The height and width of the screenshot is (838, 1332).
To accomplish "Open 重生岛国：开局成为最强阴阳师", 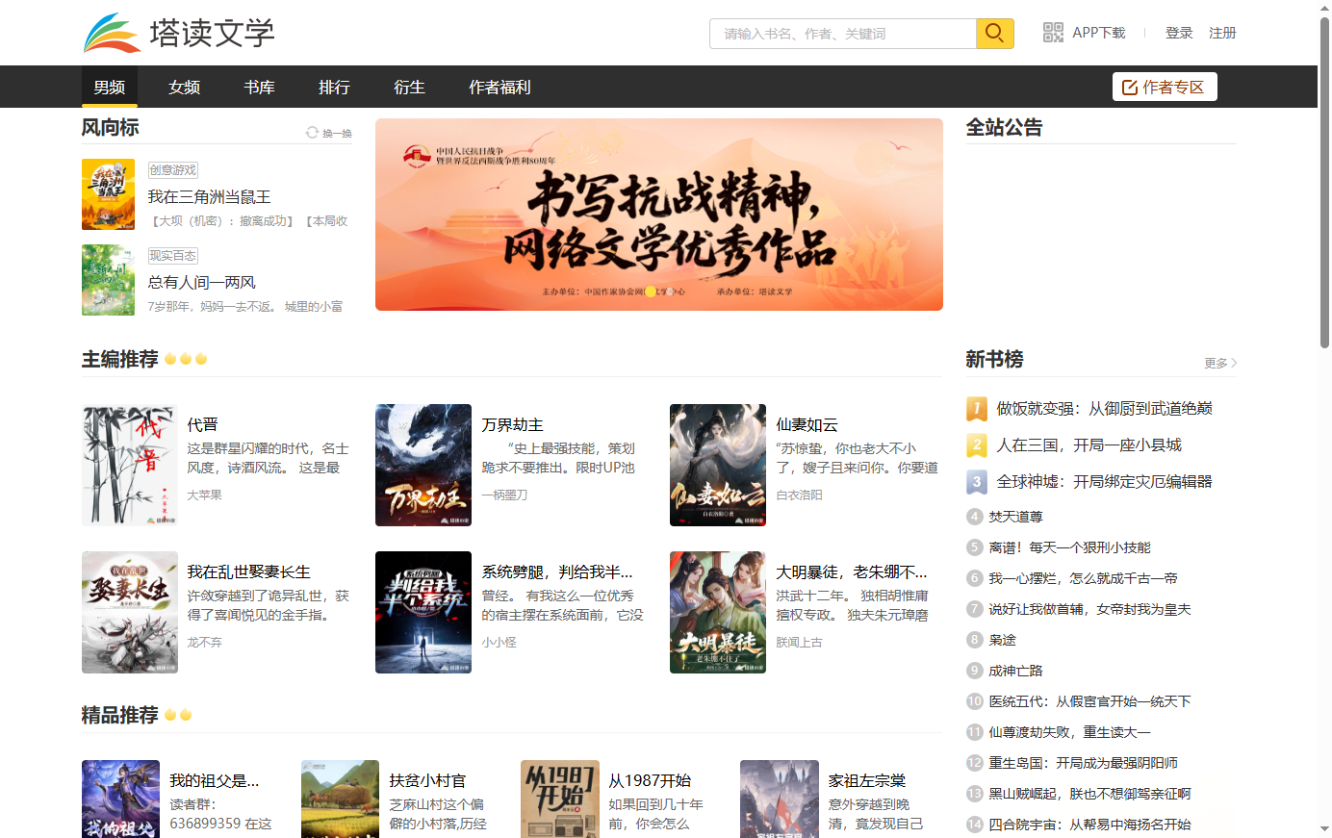I will click(1083, 763).
